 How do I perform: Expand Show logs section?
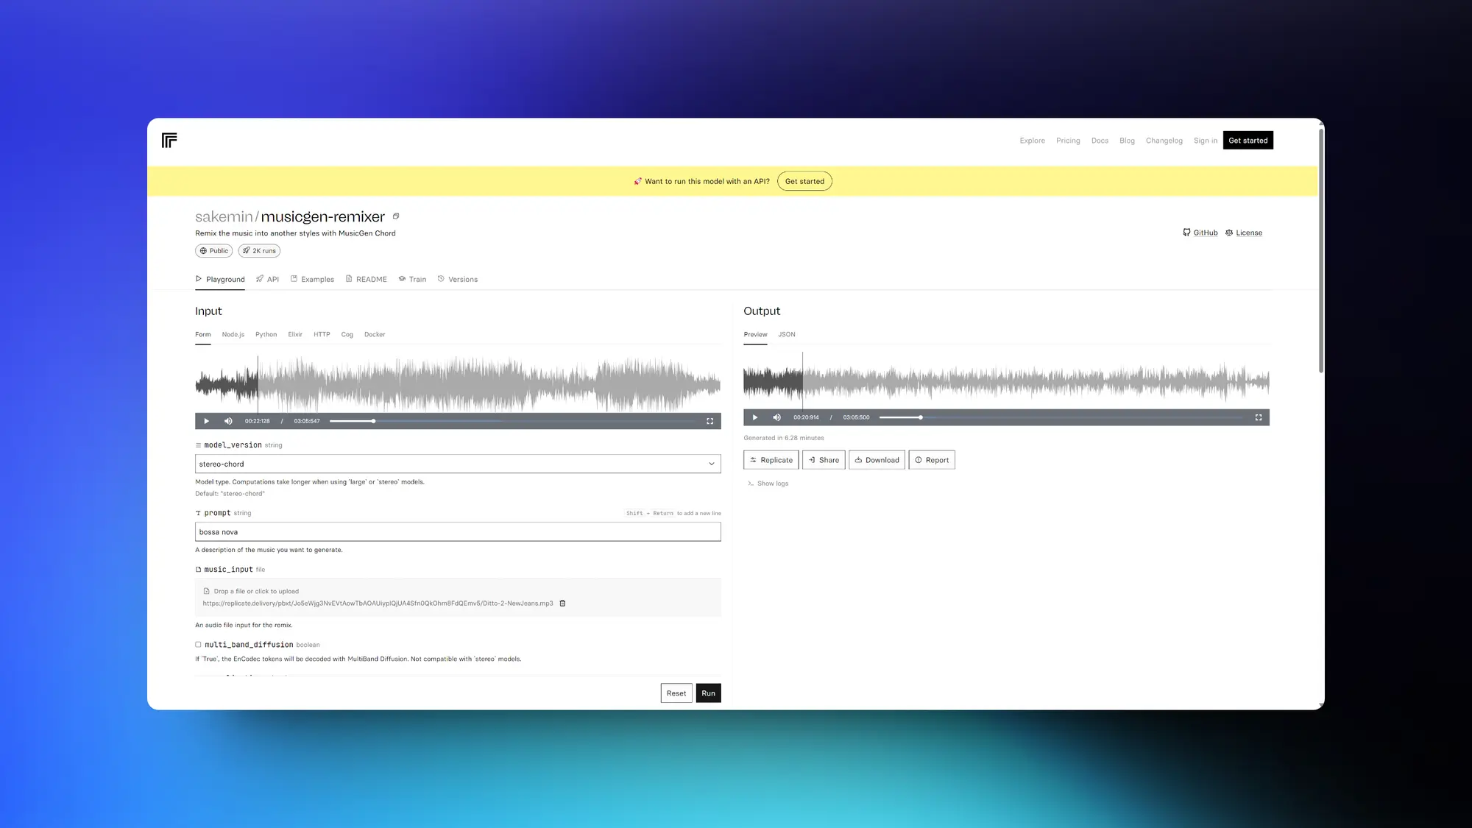[768, 484]
